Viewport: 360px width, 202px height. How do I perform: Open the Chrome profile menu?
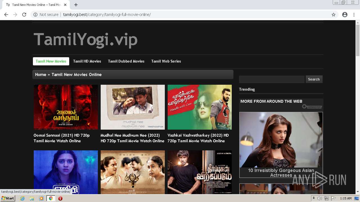(x=345, y=15)
